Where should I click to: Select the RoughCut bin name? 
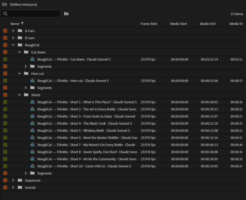32,45
